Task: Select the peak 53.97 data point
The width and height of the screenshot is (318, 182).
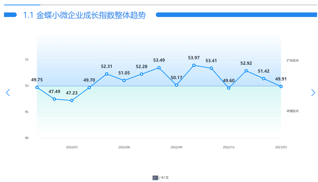Action: 194,65
